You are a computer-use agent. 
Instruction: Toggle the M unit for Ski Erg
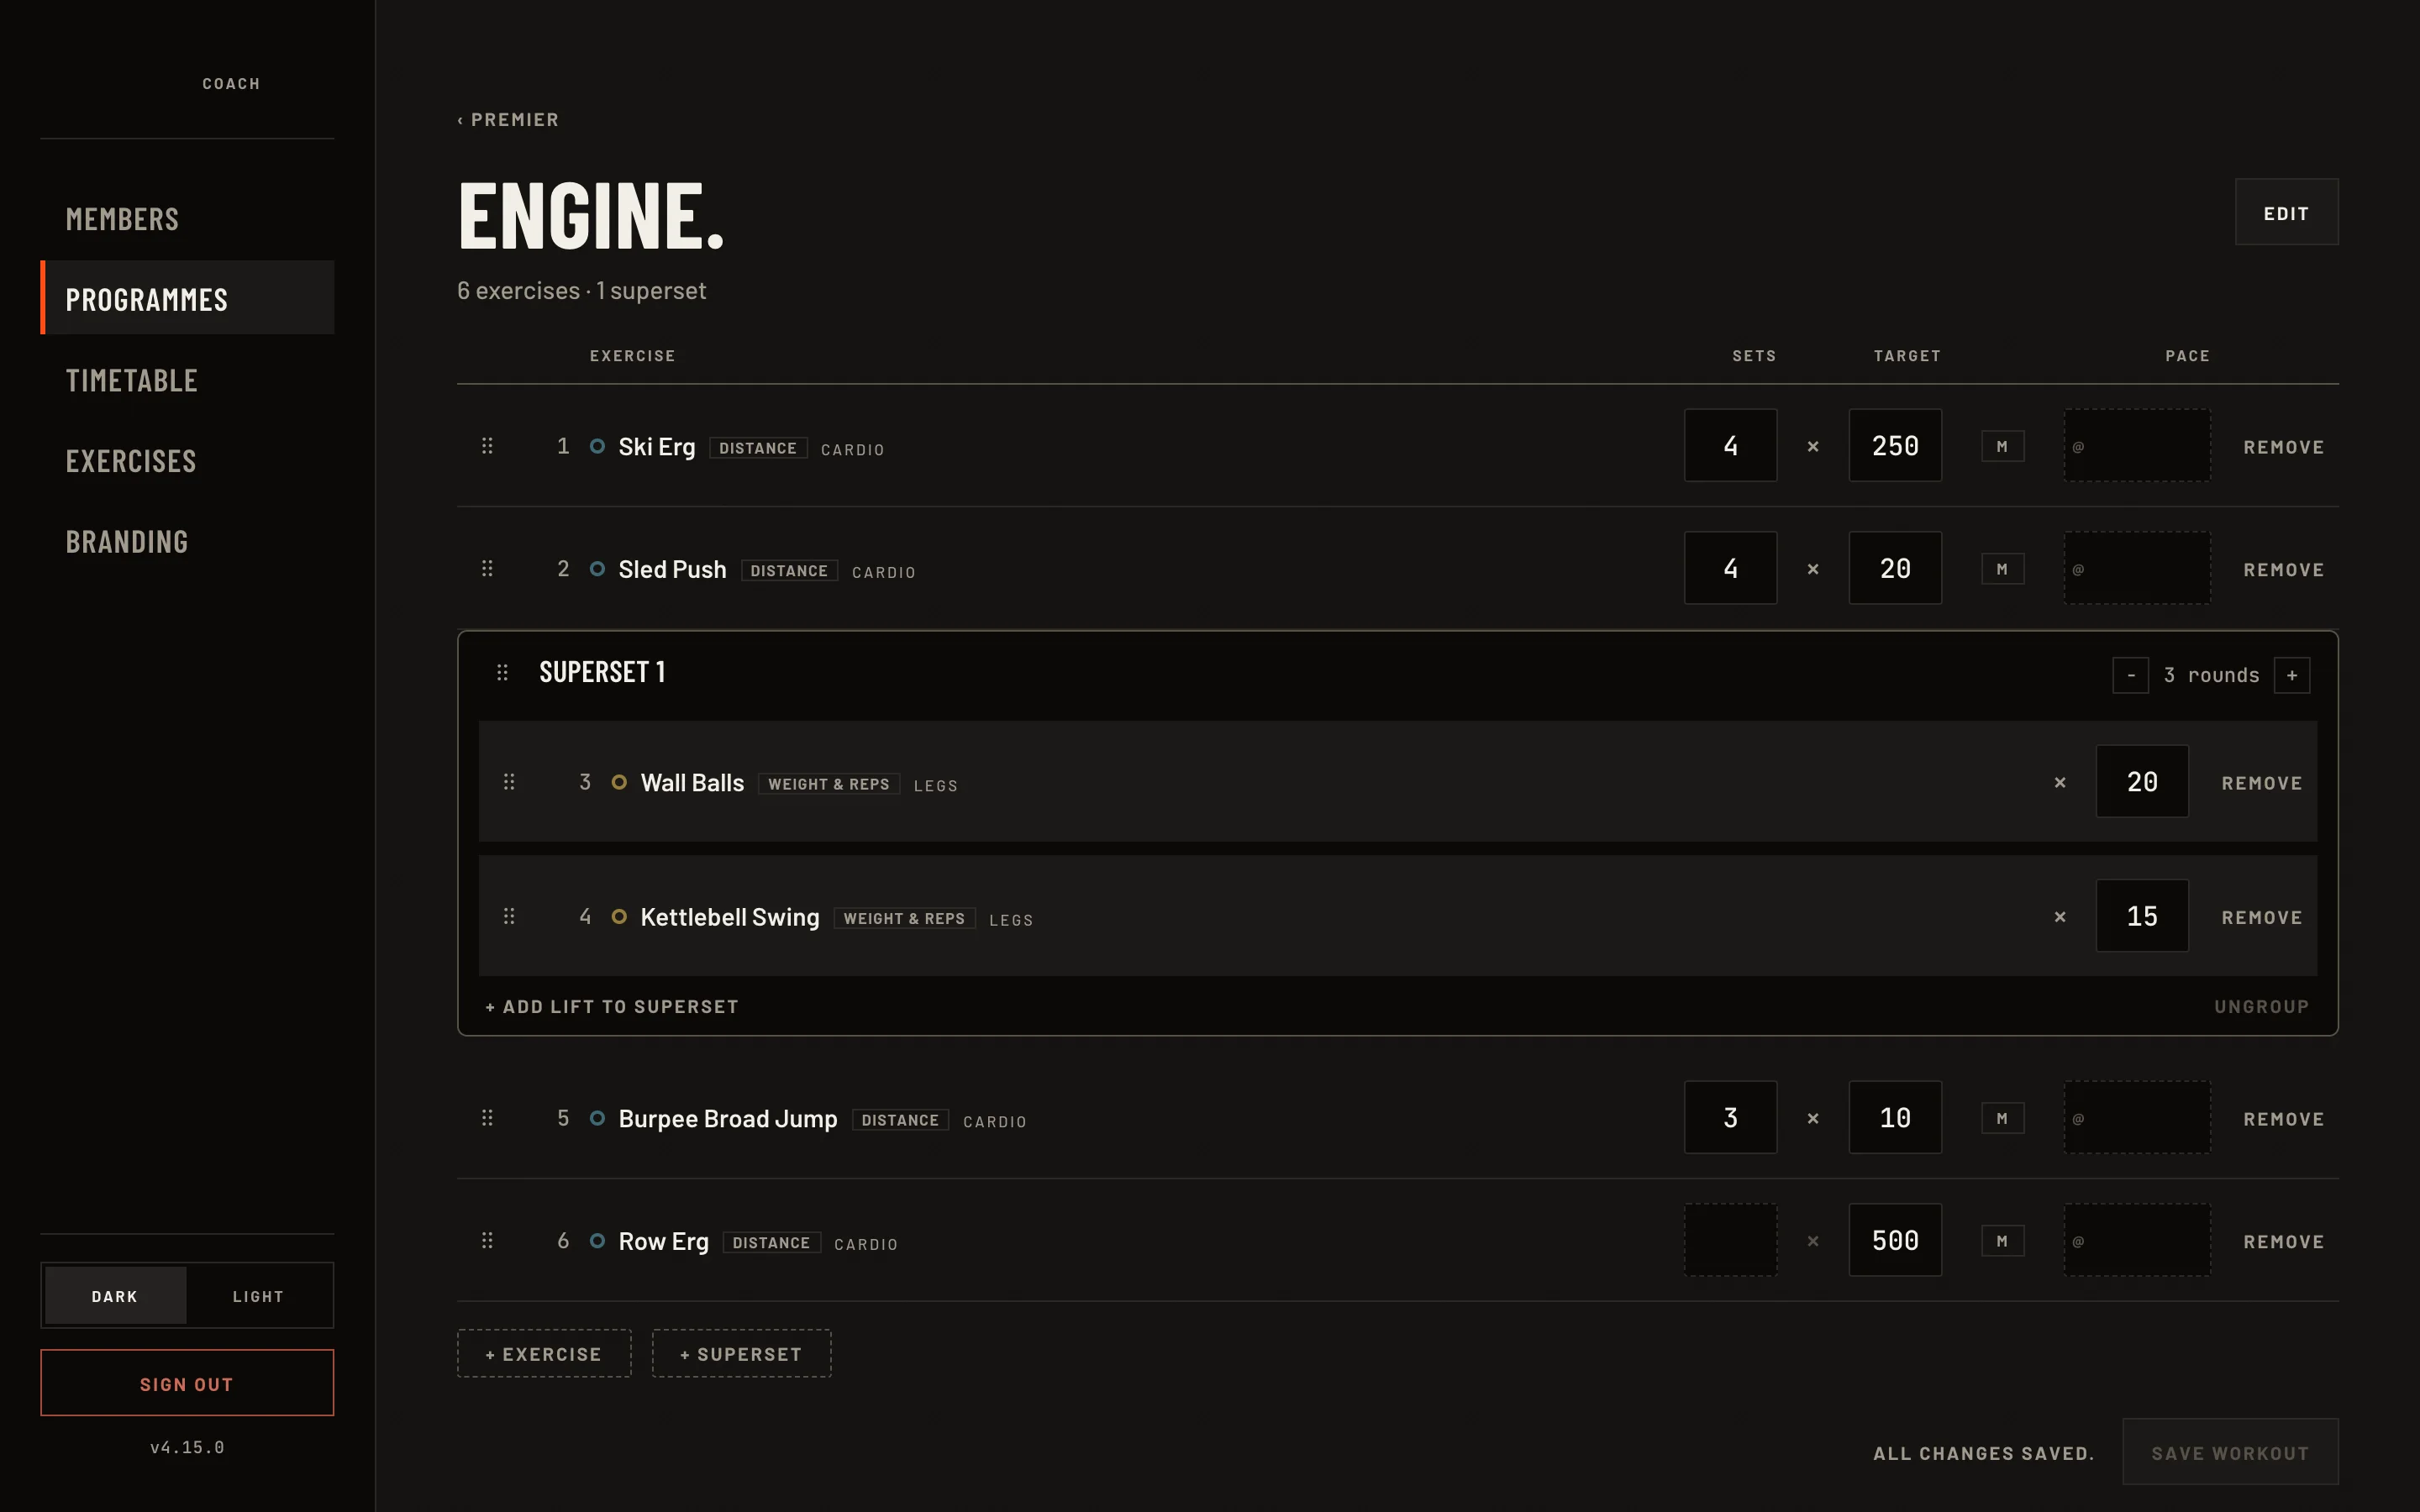tap(2002, 446)
